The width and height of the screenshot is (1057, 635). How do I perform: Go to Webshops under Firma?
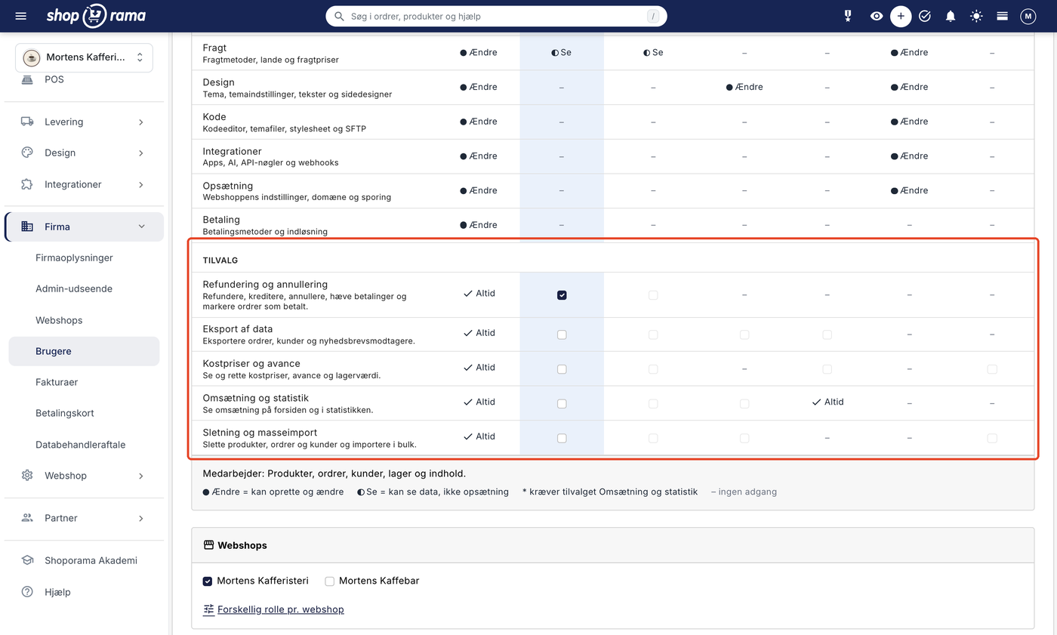[x=59, y=320]
